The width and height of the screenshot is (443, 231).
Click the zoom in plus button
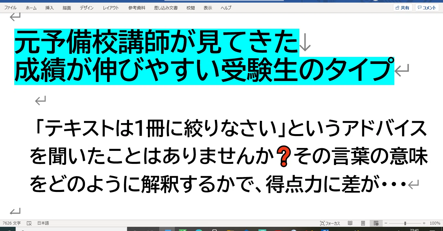(424, 223)
